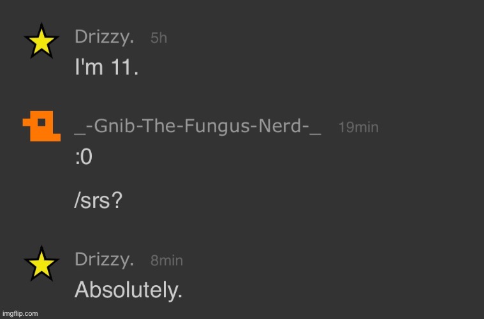The image size is (484, 319).
Task: Select the "I'm 11." comment text
Action: [106, 67]
